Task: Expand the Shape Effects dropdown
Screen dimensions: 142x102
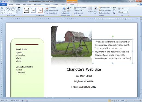Action: pyautogui.click(x=58, y=13)
